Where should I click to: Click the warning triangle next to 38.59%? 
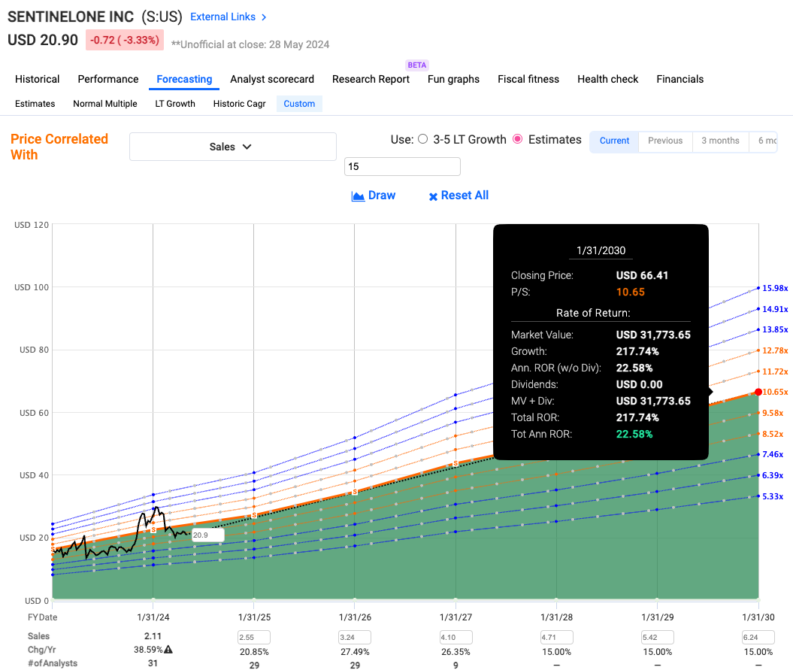168,649
